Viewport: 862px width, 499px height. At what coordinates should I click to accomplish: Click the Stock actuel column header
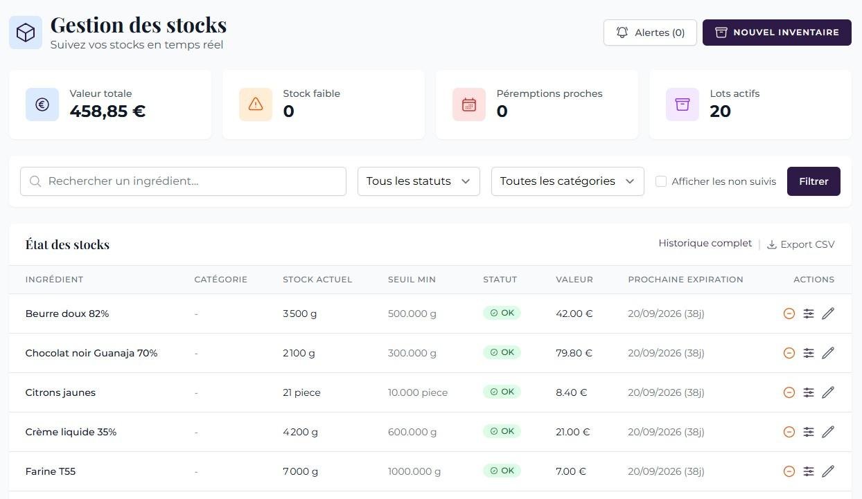[317, 280]
